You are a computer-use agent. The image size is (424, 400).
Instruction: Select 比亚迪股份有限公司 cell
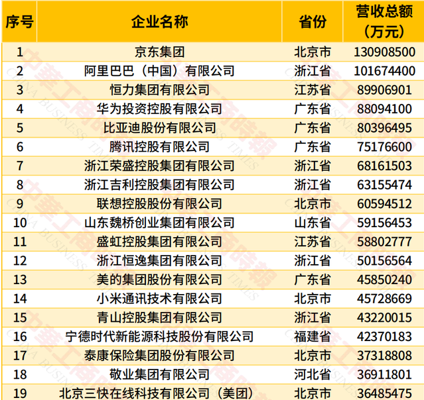pyautogui.click(x=159, y=128)
